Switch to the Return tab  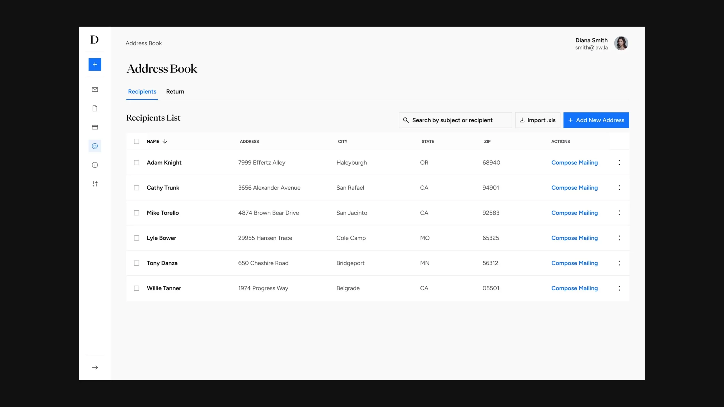tap(175, 92)
